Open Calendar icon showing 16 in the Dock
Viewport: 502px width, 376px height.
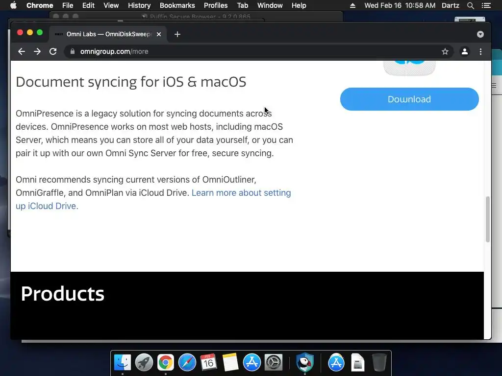[208, 363]
